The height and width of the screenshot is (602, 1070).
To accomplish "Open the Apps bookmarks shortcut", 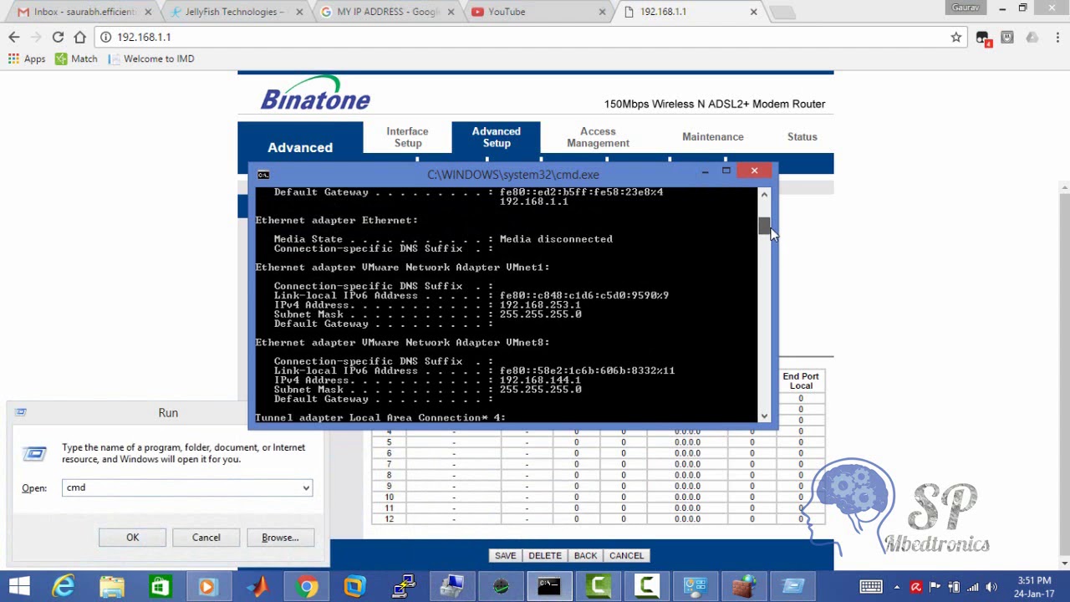I will [x=27, y=59].
